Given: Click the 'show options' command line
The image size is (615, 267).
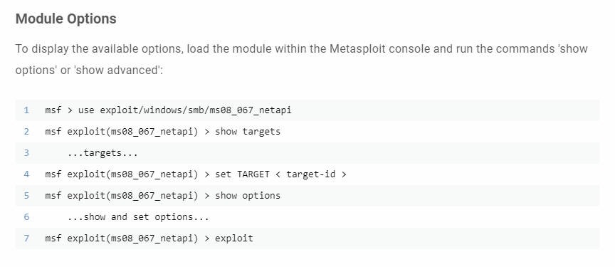Looking at the screenshot, I should coord(248,196).
